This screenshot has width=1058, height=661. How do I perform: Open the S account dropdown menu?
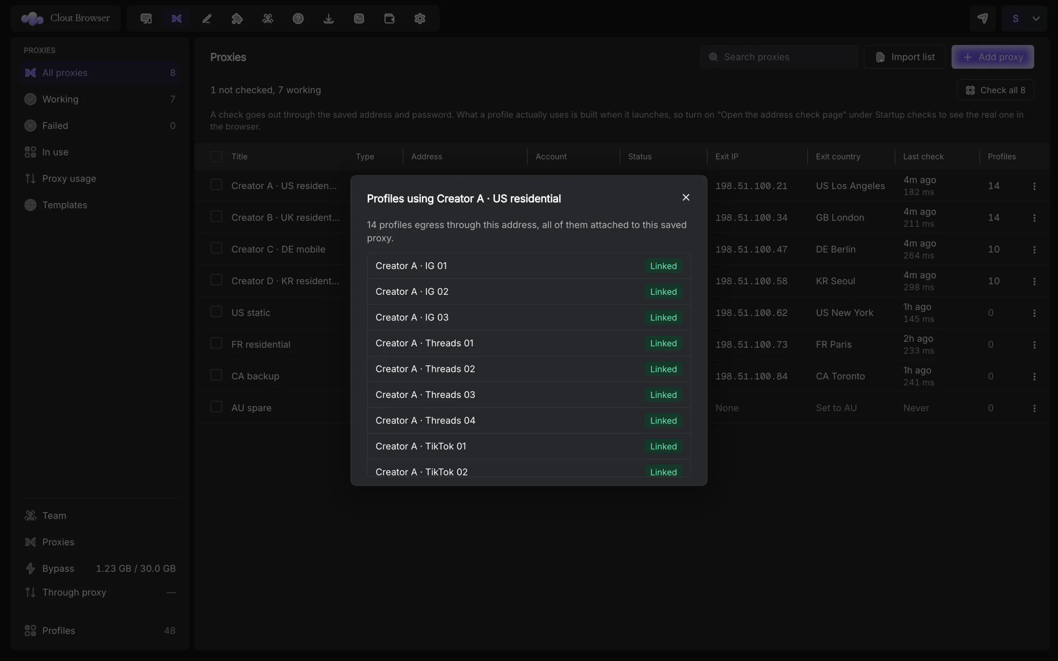[1024, 19]
